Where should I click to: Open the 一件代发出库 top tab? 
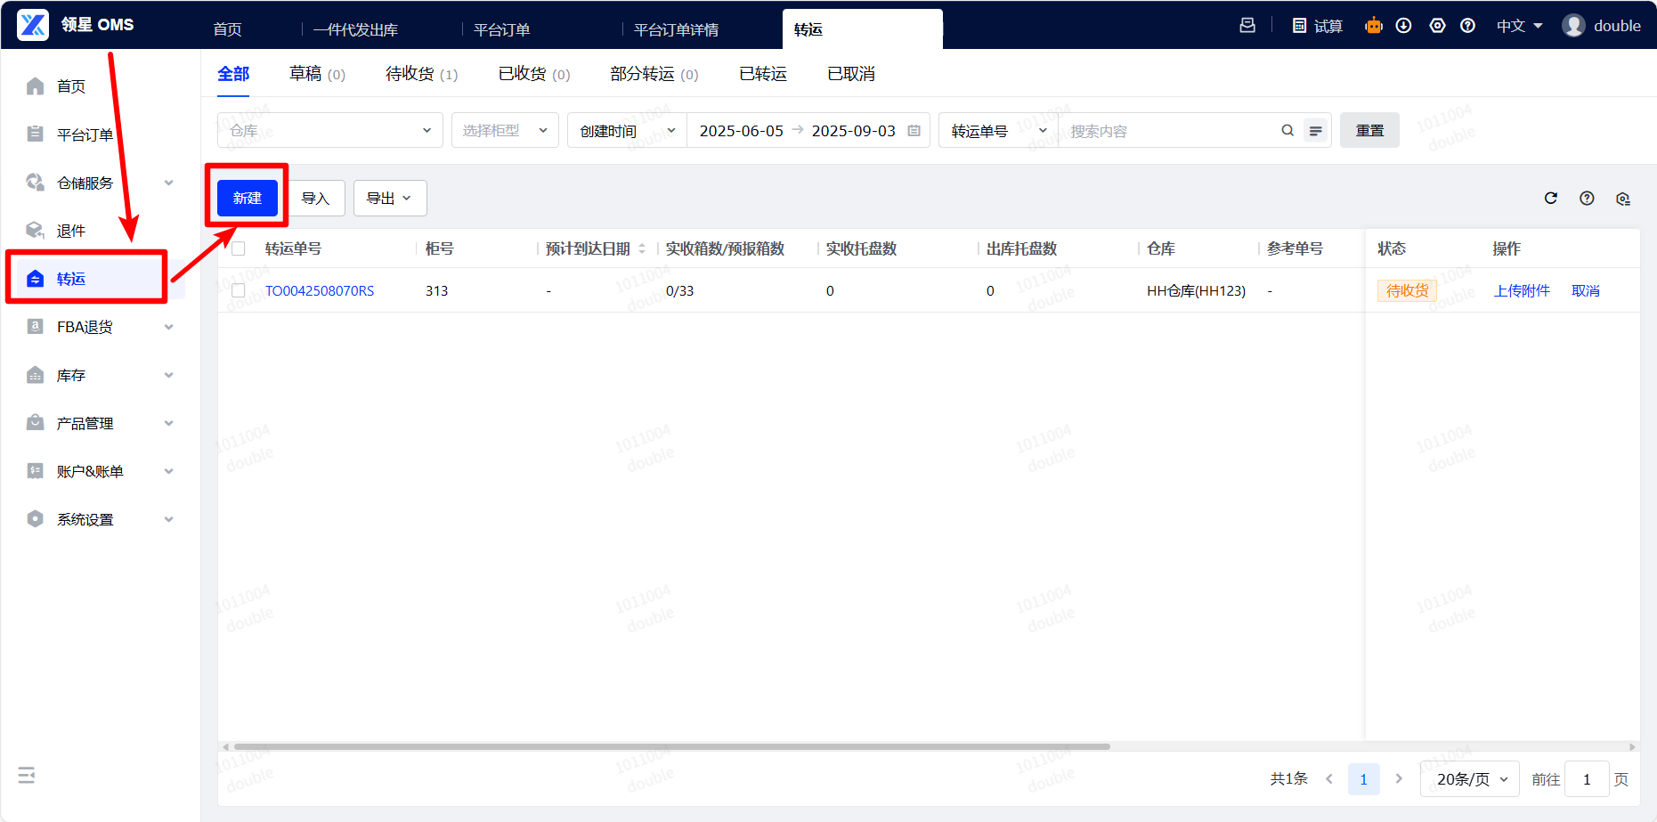coord(355,29)
